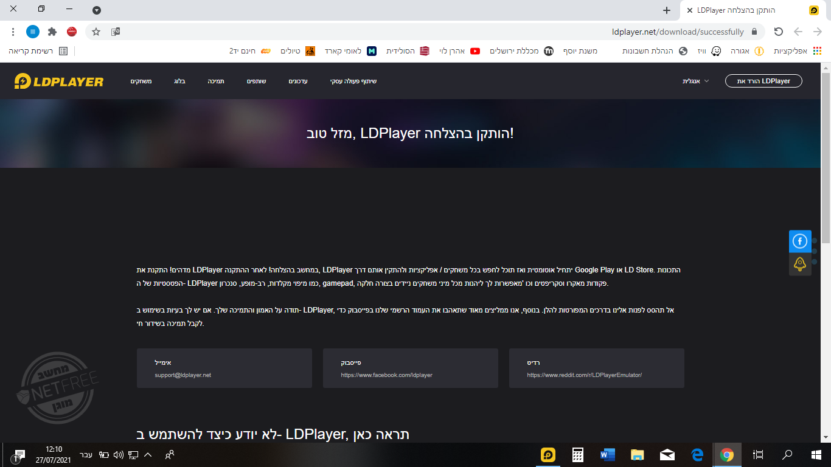Open the תמיכה menu item
The height and width of the screenshot is (467, 831).
216,81
